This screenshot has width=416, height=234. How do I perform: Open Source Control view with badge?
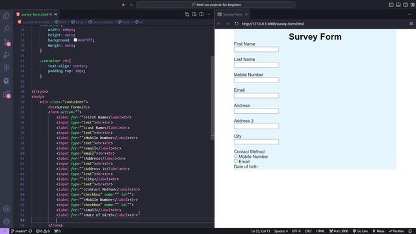click(x=6, y=42)
